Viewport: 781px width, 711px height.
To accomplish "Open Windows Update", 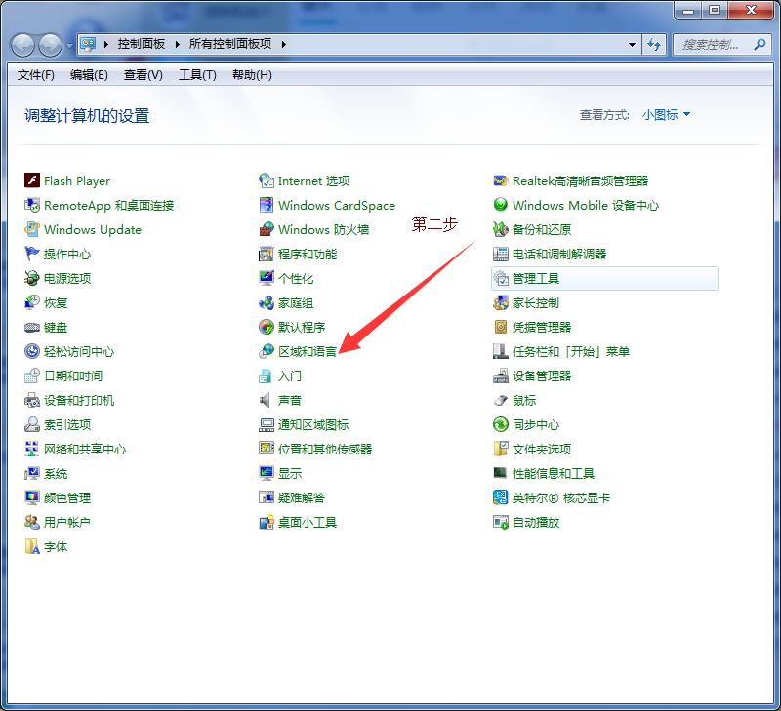I will [x=91, y=229].
